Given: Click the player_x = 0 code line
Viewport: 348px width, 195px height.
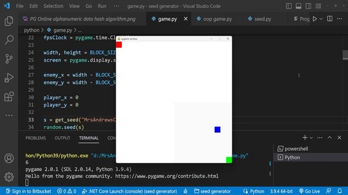Looking at the screenshot, I should [61, 97].
